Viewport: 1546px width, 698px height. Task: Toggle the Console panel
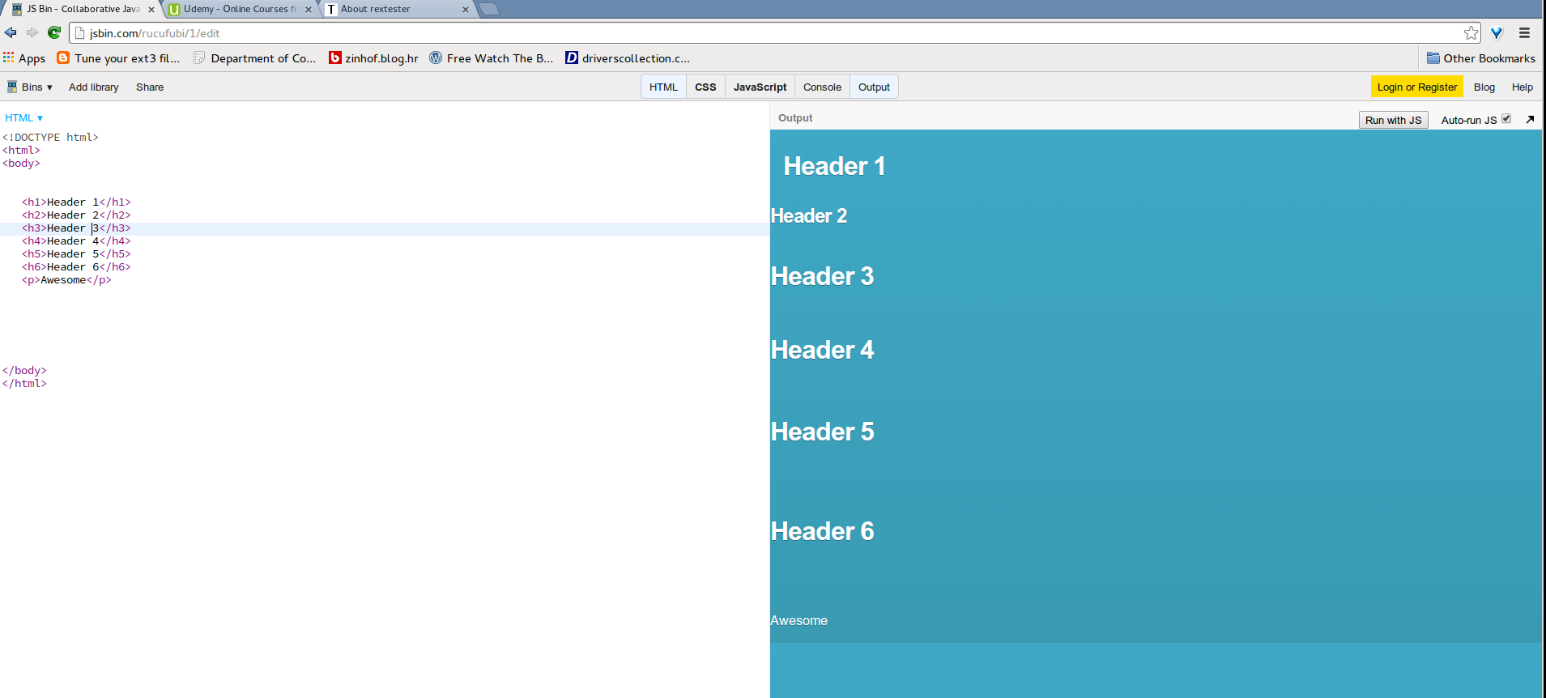point(822,87)
